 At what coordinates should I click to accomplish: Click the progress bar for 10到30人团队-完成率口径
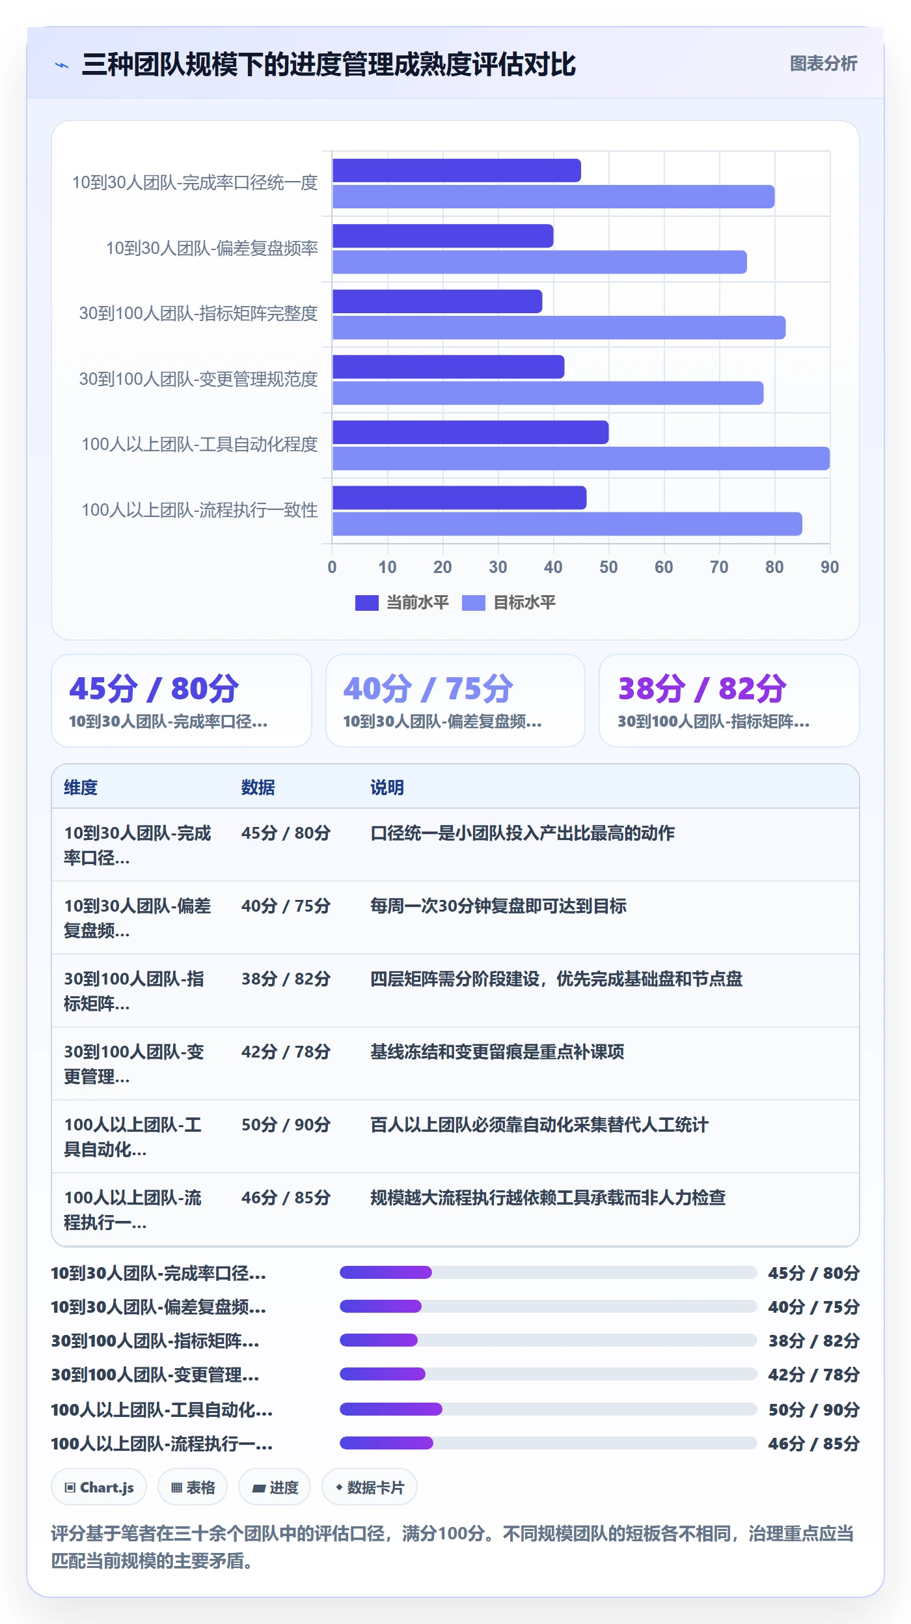(x=548, y=1272)
